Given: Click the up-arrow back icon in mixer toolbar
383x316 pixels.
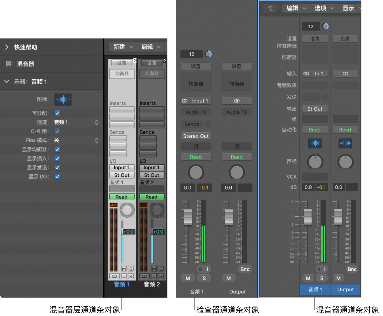Looking at the screenshot, I should pyautogui.click(x=270, y=8).
